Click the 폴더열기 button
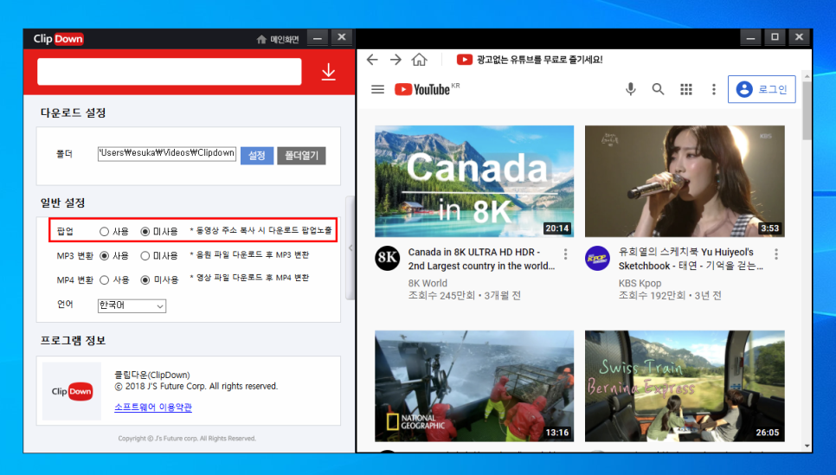836x475 pixels. (301, 155)
